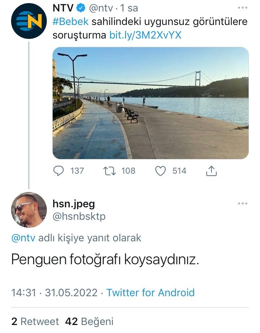This screenshot has width=260, height=333.
Task: Click the hsn.jpeg display name
Action: [x=73, y=204]
